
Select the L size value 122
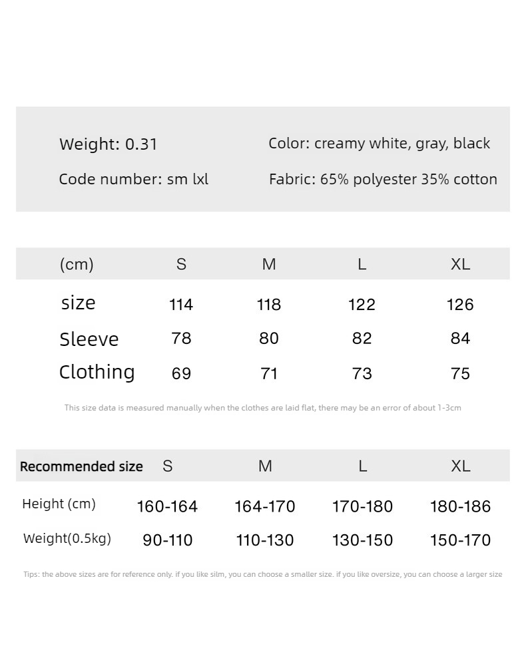pos(362,304)
